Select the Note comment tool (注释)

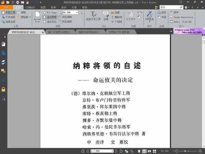(106, 16)
